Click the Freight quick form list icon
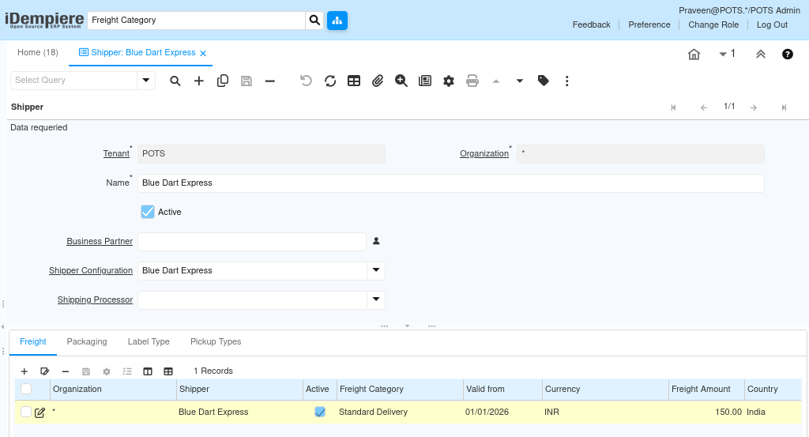Screen dimensions: 809x437 127,371
